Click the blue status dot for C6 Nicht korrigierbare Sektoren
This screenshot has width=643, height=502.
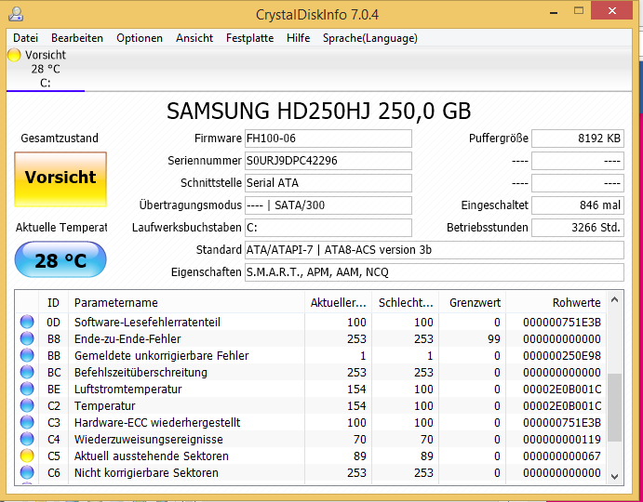coord(27,472)
